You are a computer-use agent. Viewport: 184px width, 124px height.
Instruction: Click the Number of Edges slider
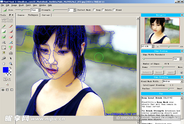[x=163, y=67]
